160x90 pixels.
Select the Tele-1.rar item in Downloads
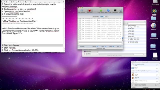point(145,78)
